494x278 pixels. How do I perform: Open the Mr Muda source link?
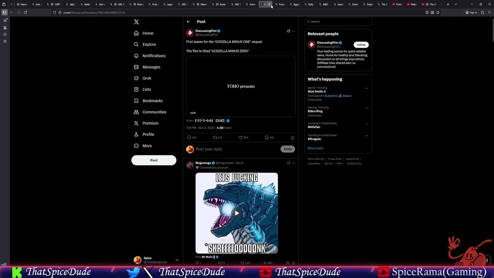point(210,257)
